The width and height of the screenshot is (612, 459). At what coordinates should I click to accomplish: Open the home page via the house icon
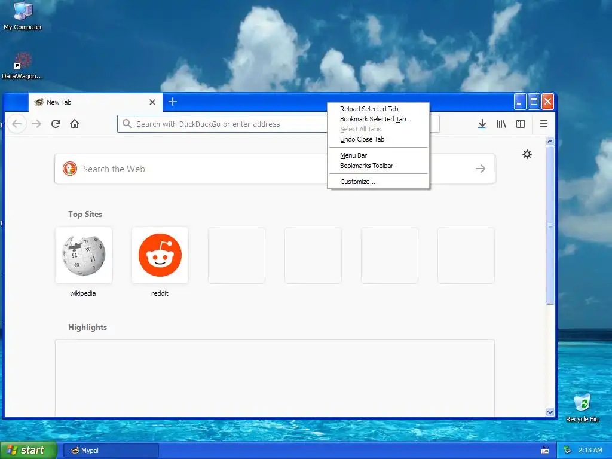click(x=75, y=124)
